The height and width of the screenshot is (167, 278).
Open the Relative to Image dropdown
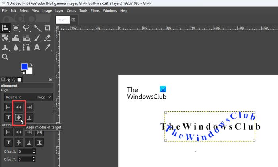pyautogui.click(x=29, y=97)
